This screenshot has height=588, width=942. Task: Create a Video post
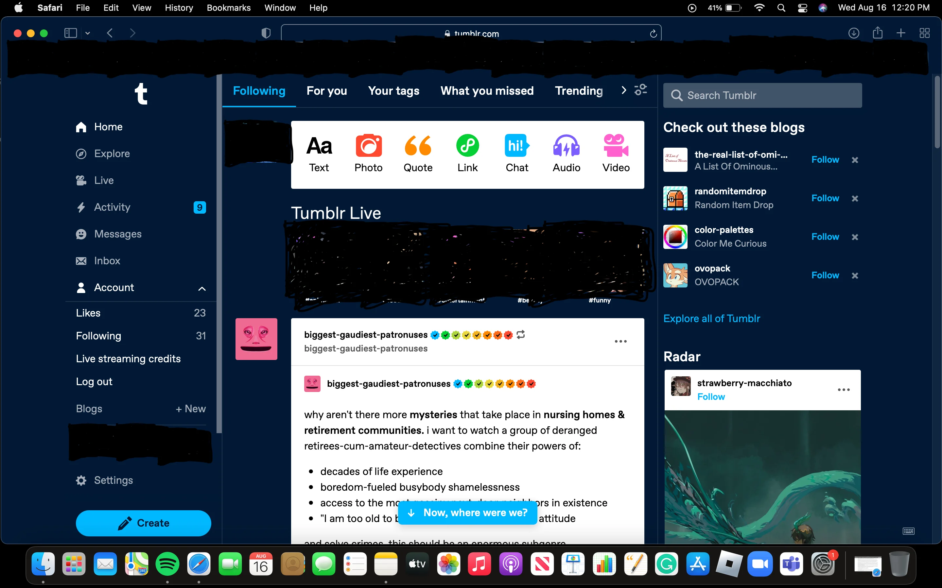(616, 153)
